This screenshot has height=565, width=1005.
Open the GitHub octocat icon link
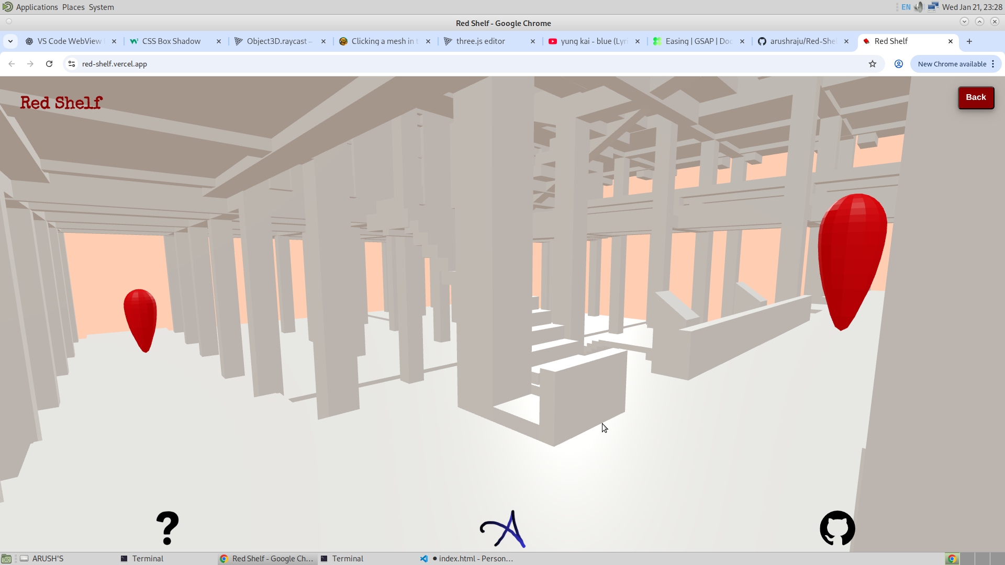pyautogui.click(x=837, y=528)
